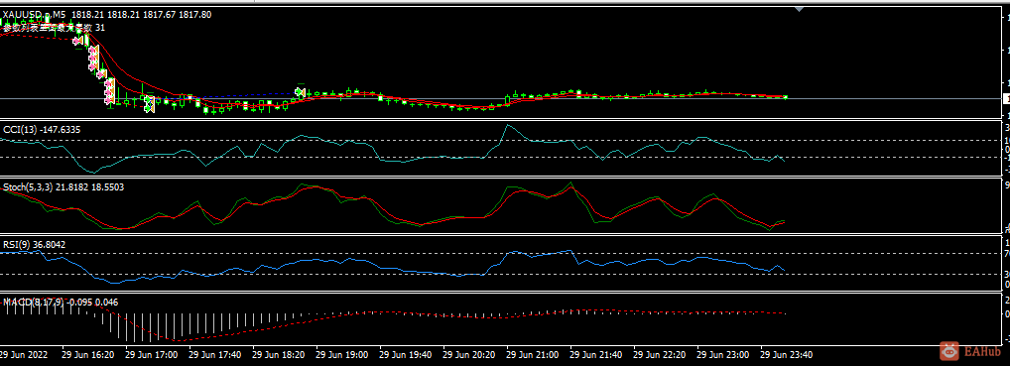The height and width of the screenshot is (366, 1010).
Task: Click the stacked pink arrows at lowest drop
Action: pos(109,91)
